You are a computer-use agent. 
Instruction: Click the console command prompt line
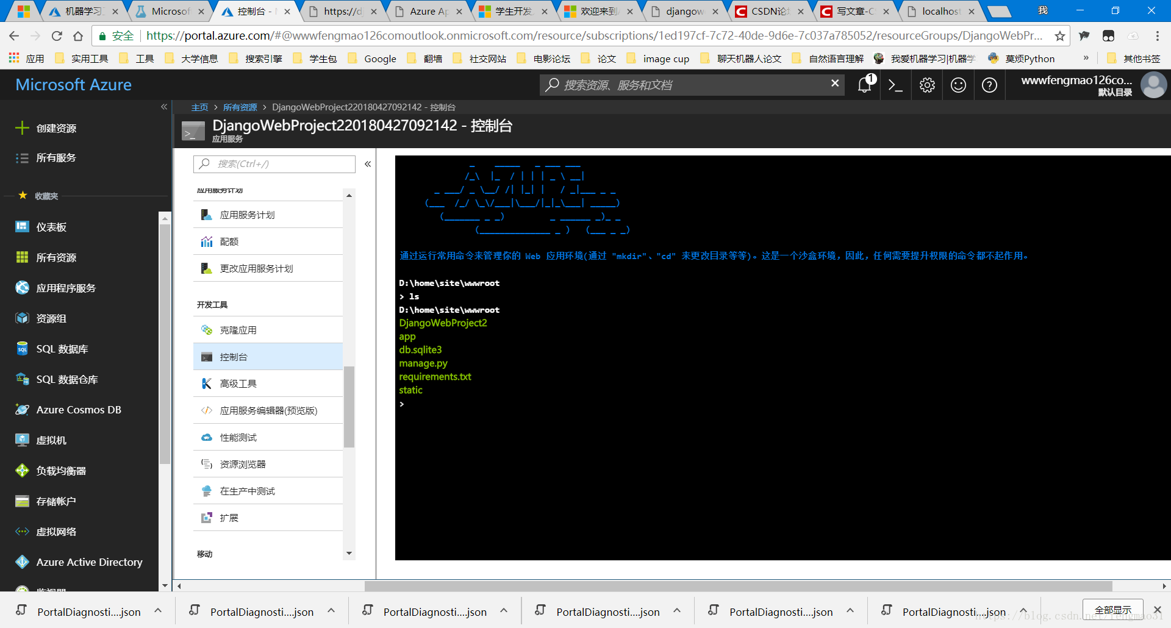pyautogui.click(x=402, y=404)
